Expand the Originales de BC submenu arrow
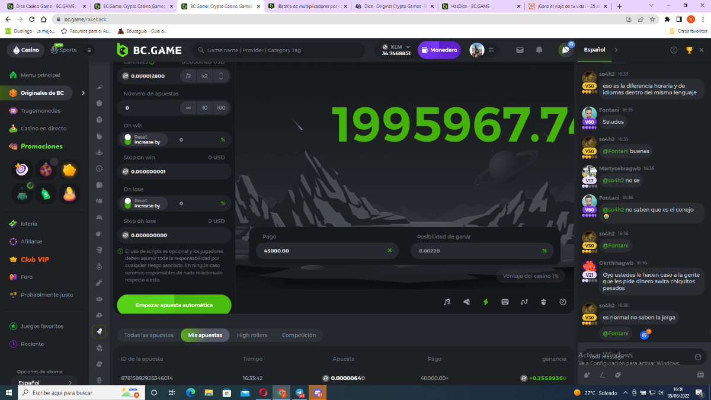 coord(83,93)
